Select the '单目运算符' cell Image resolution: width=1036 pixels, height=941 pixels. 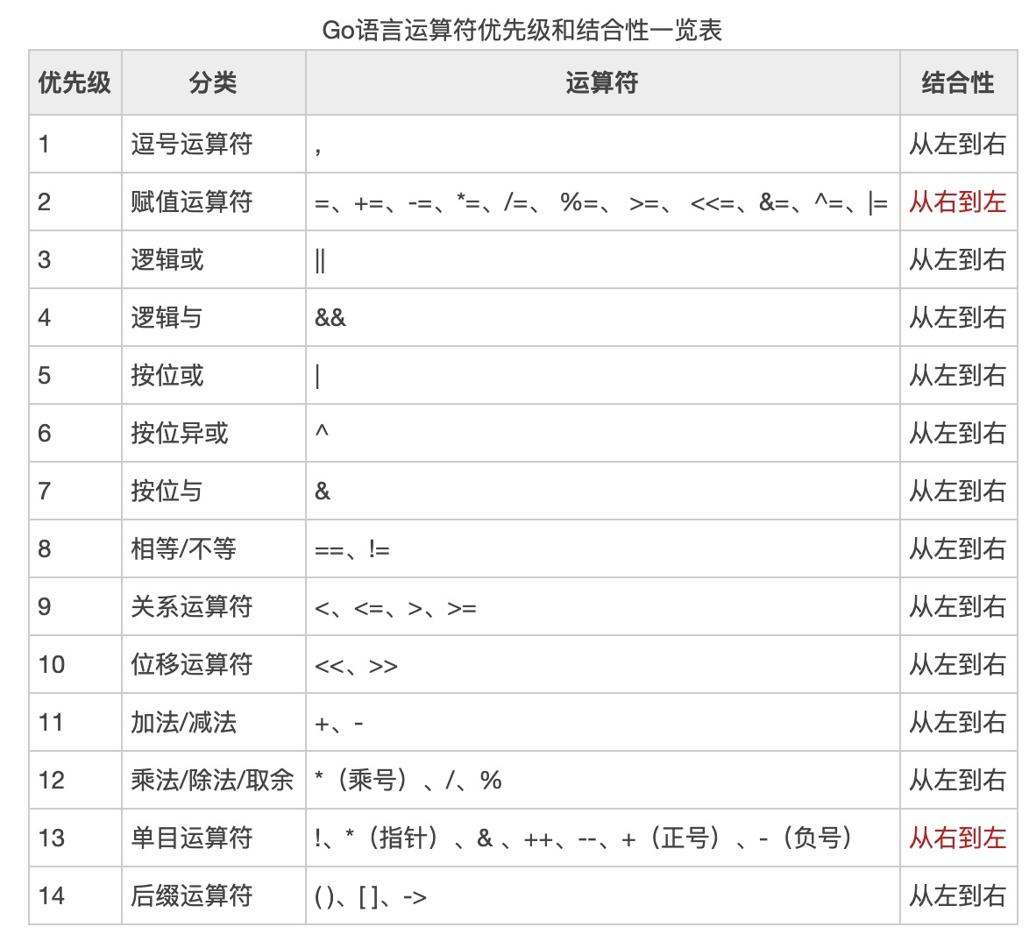213,838
